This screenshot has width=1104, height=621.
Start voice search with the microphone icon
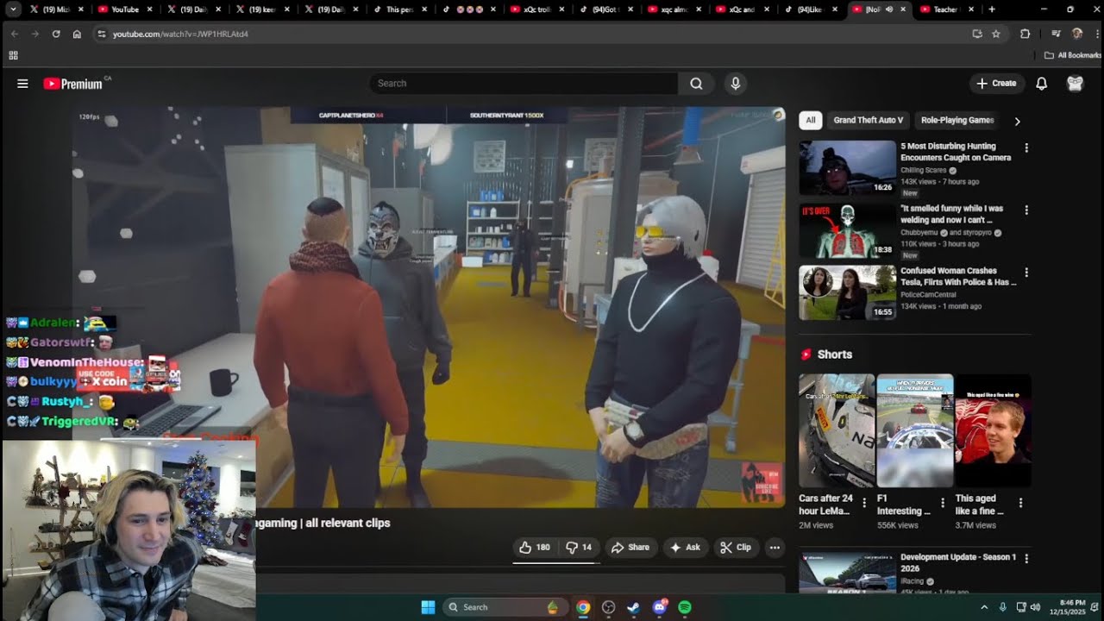736,84
